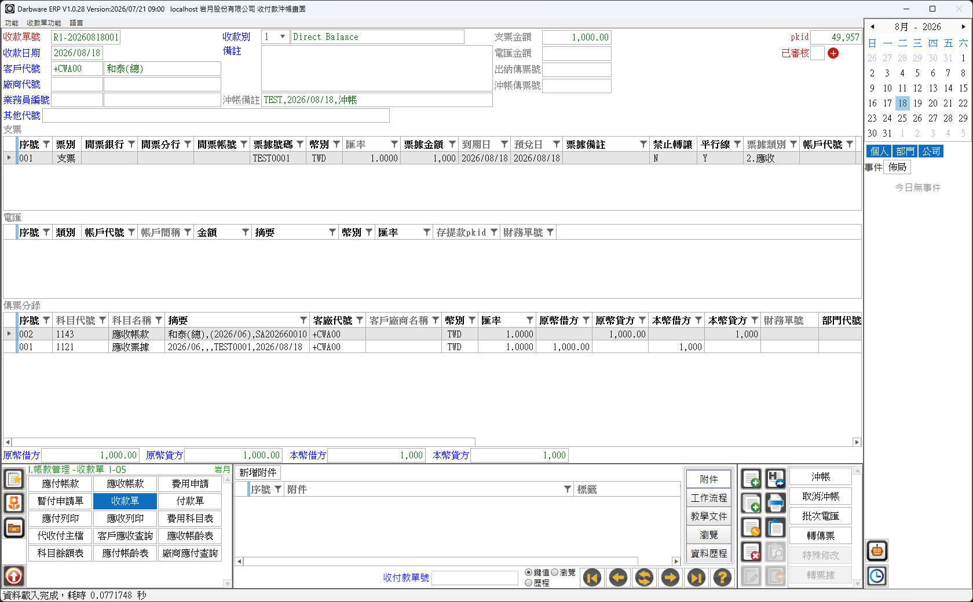
Task: Click the printer icon
Action: pyautogui.click(x=776, y=504)
